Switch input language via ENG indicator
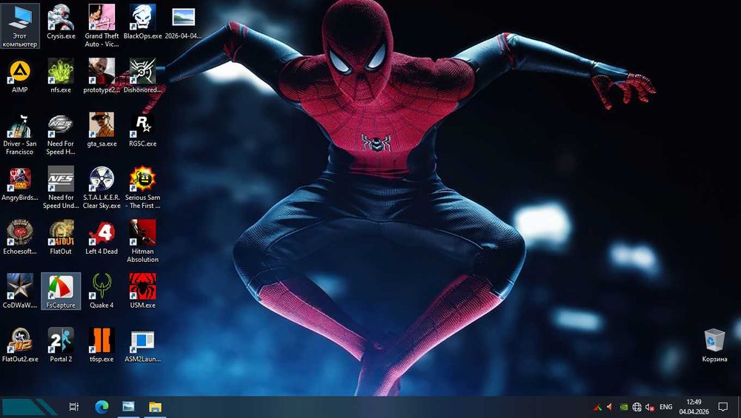This screenshot has width=741, height=418. pos(666,407)
